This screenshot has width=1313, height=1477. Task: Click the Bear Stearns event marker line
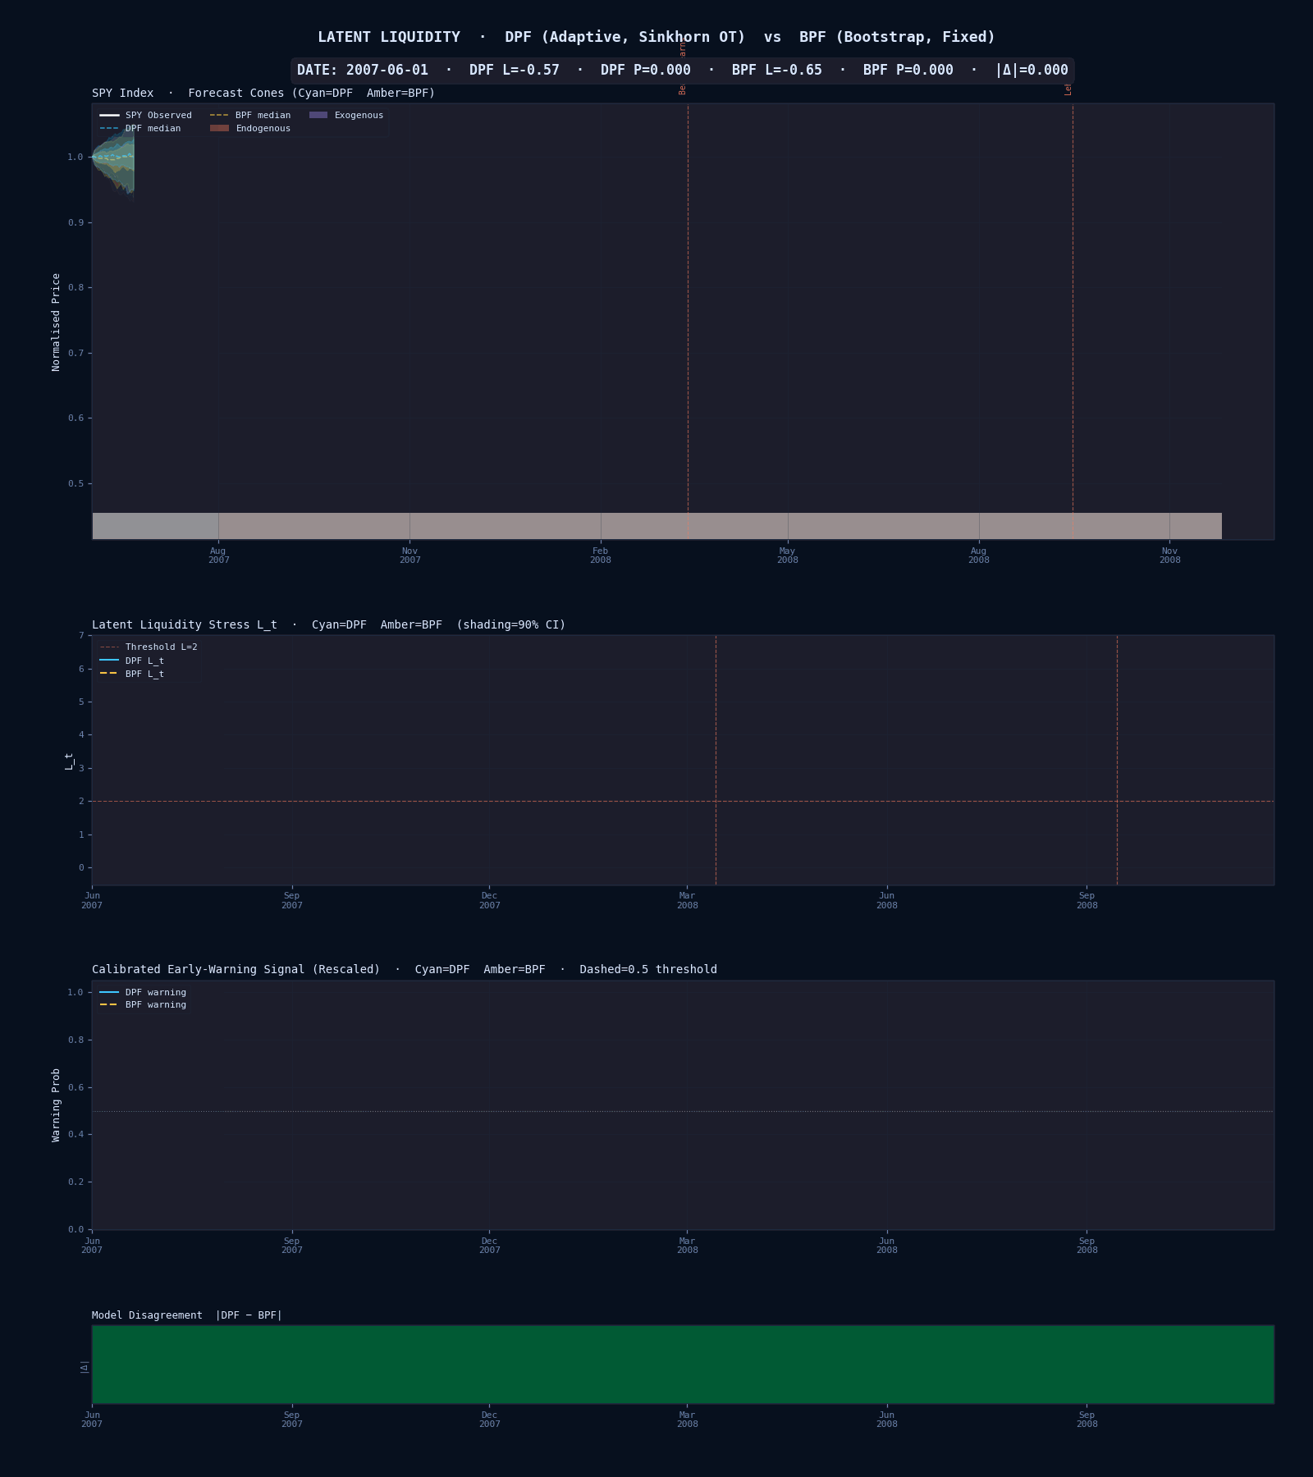pyautogui.click(x=688, y=328)
